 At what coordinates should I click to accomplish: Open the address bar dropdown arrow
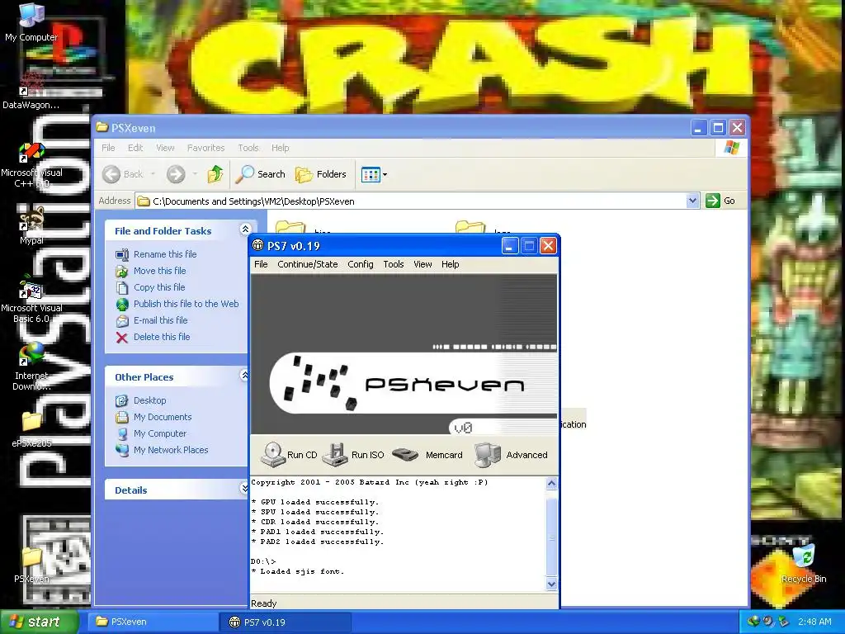[692, 201]
